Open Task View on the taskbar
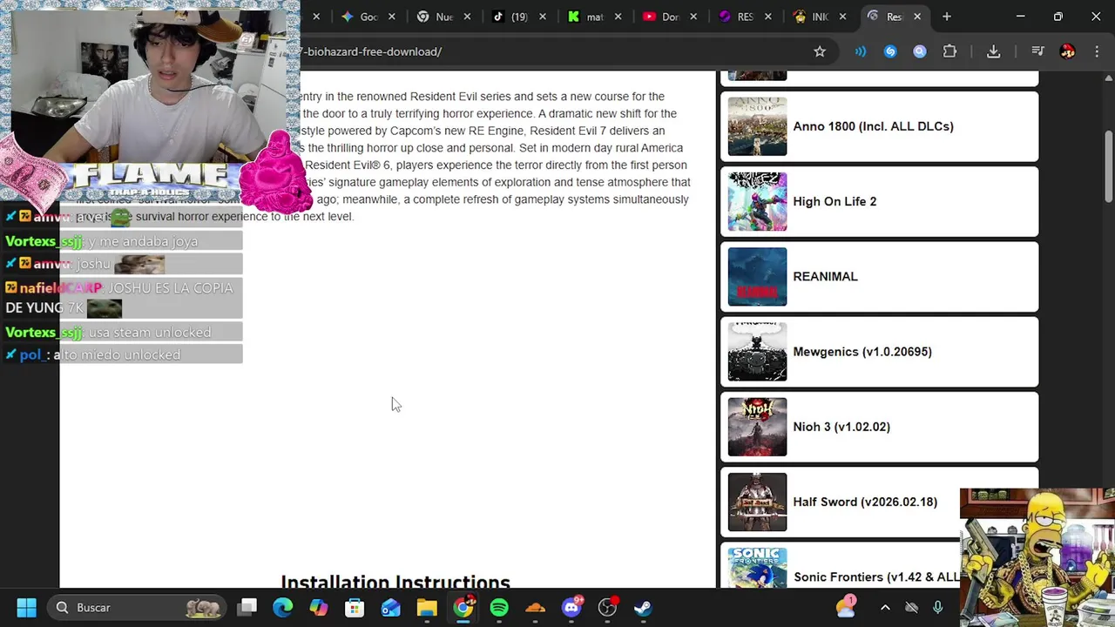 pos(247,608)
